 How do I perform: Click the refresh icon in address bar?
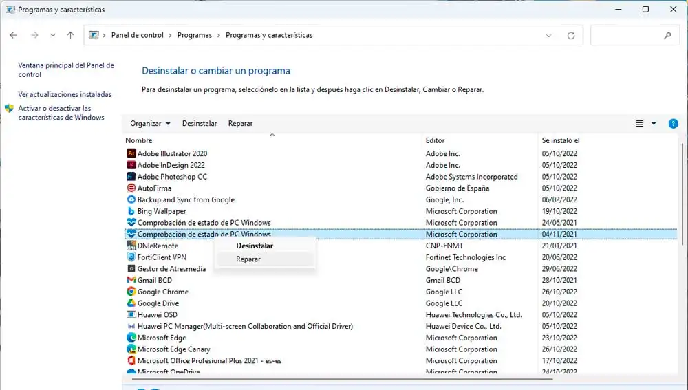(x=571, y=36)
